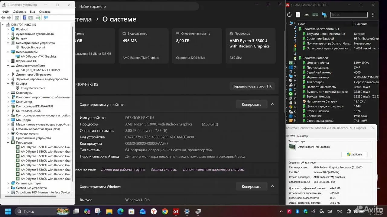Open AIDA64 report page icon
The image size is (387, 217).
tap(298, 14)
